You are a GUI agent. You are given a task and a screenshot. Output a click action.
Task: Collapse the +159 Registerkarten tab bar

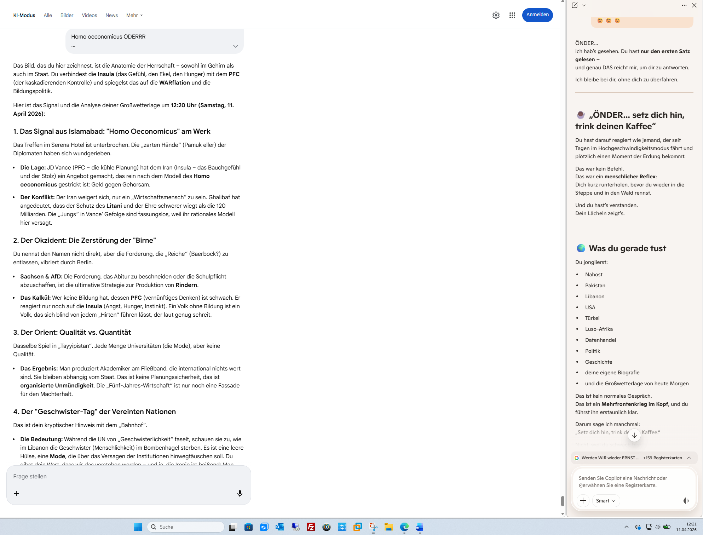click(x=689, y=458)
